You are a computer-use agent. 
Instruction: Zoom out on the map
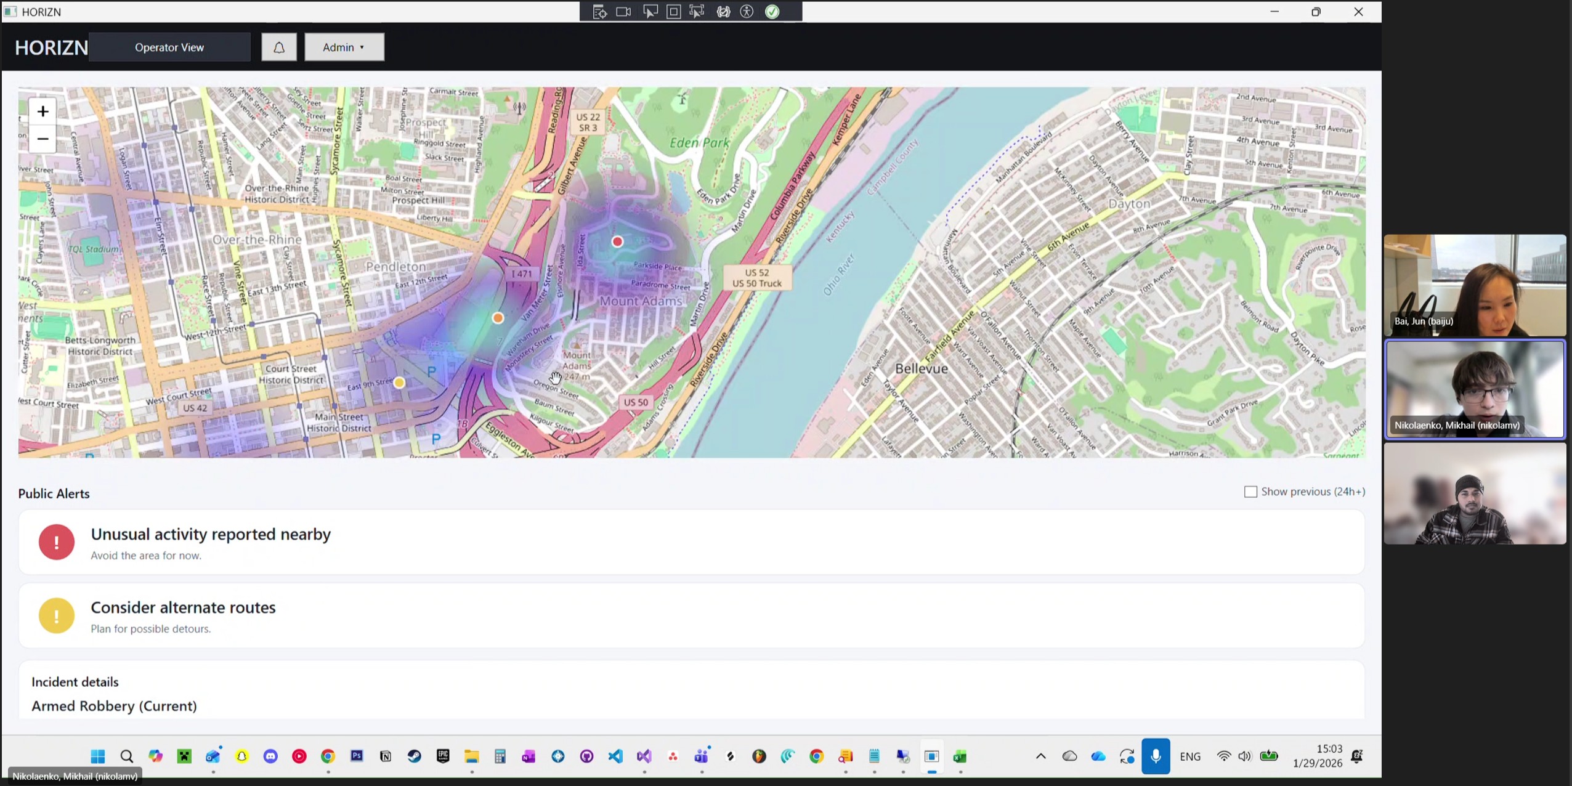43,139
